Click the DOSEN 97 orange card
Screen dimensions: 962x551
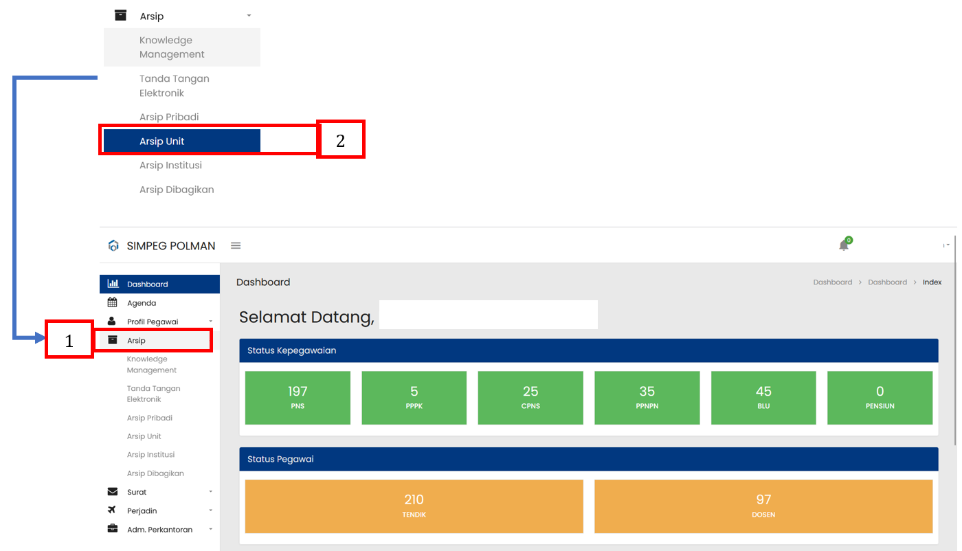click(x=763, y=506)
